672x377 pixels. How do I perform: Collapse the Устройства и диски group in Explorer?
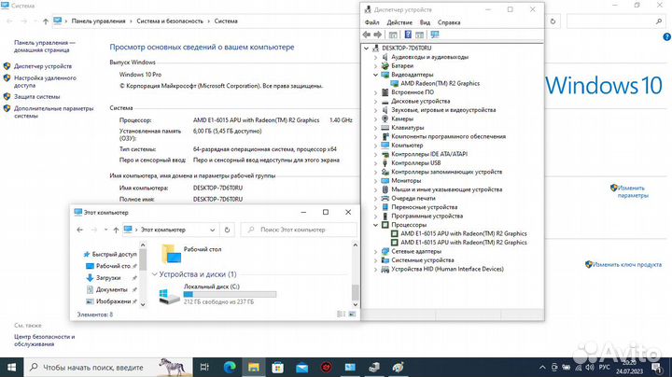(155, 274)
